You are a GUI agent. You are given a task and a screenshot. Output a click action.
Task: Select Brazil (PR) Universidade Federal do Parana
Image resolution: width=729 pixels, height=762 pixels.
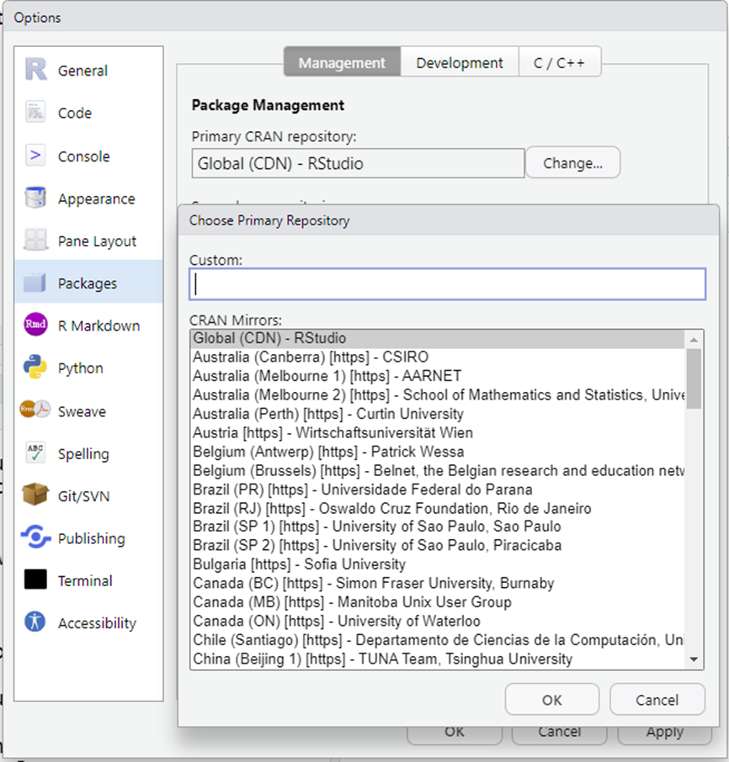pyautogui.click(x=437, y=489)
